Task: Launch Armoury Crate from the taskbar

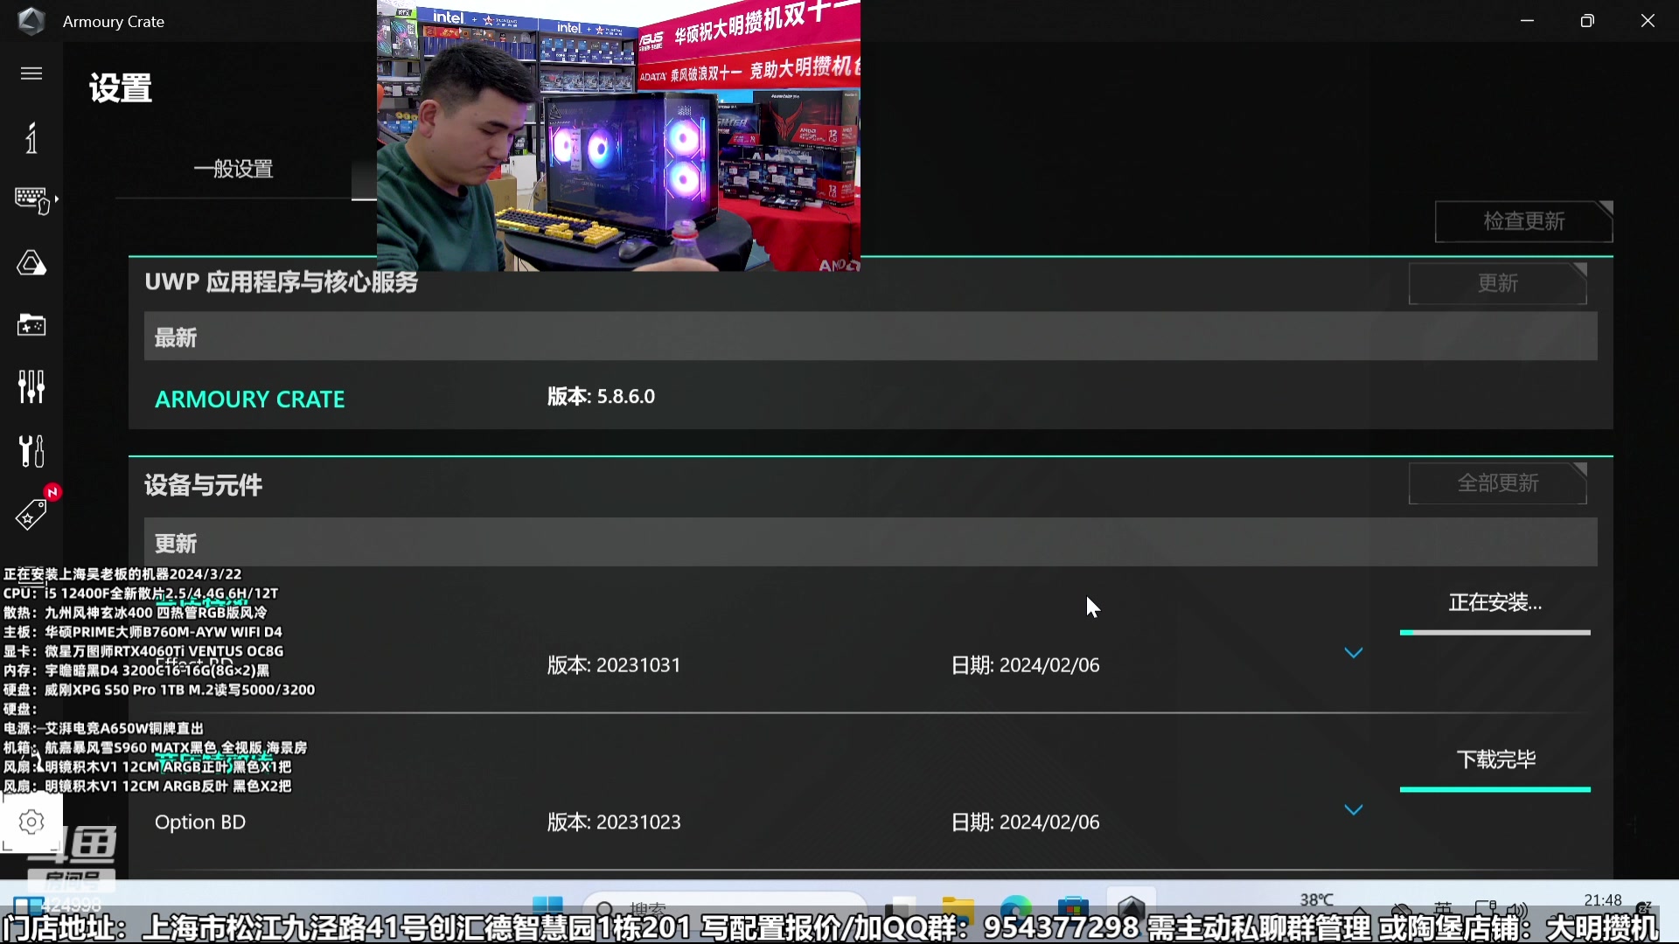Action: tap(1132, 907)
